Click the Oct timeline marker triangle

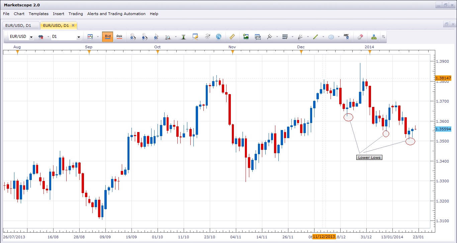pos(158,52)
